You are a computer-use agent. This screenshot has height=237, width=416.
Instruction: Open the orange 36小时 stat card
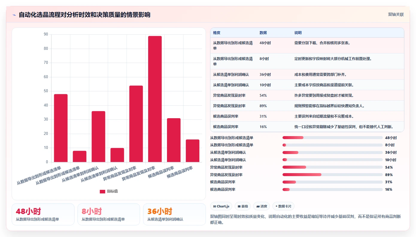pos(174,214)
